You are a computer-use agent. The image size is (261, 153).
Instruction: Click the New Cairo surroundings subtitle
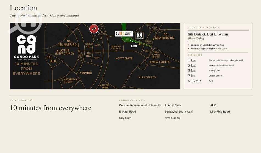tap(45, 15)
